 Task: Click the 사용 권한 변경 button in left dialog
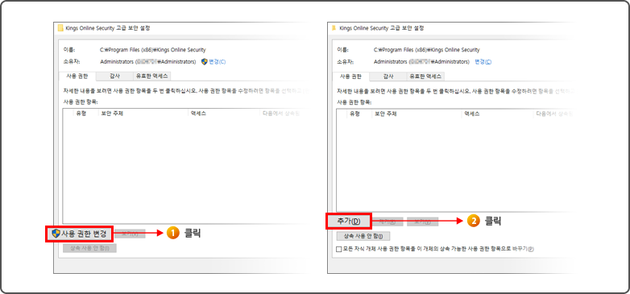click(80, 234)
